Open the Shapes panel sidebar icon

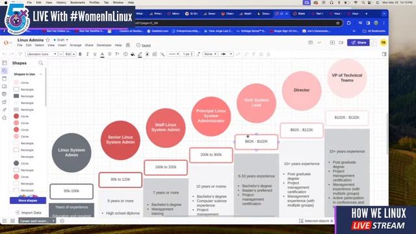(5, 71)
